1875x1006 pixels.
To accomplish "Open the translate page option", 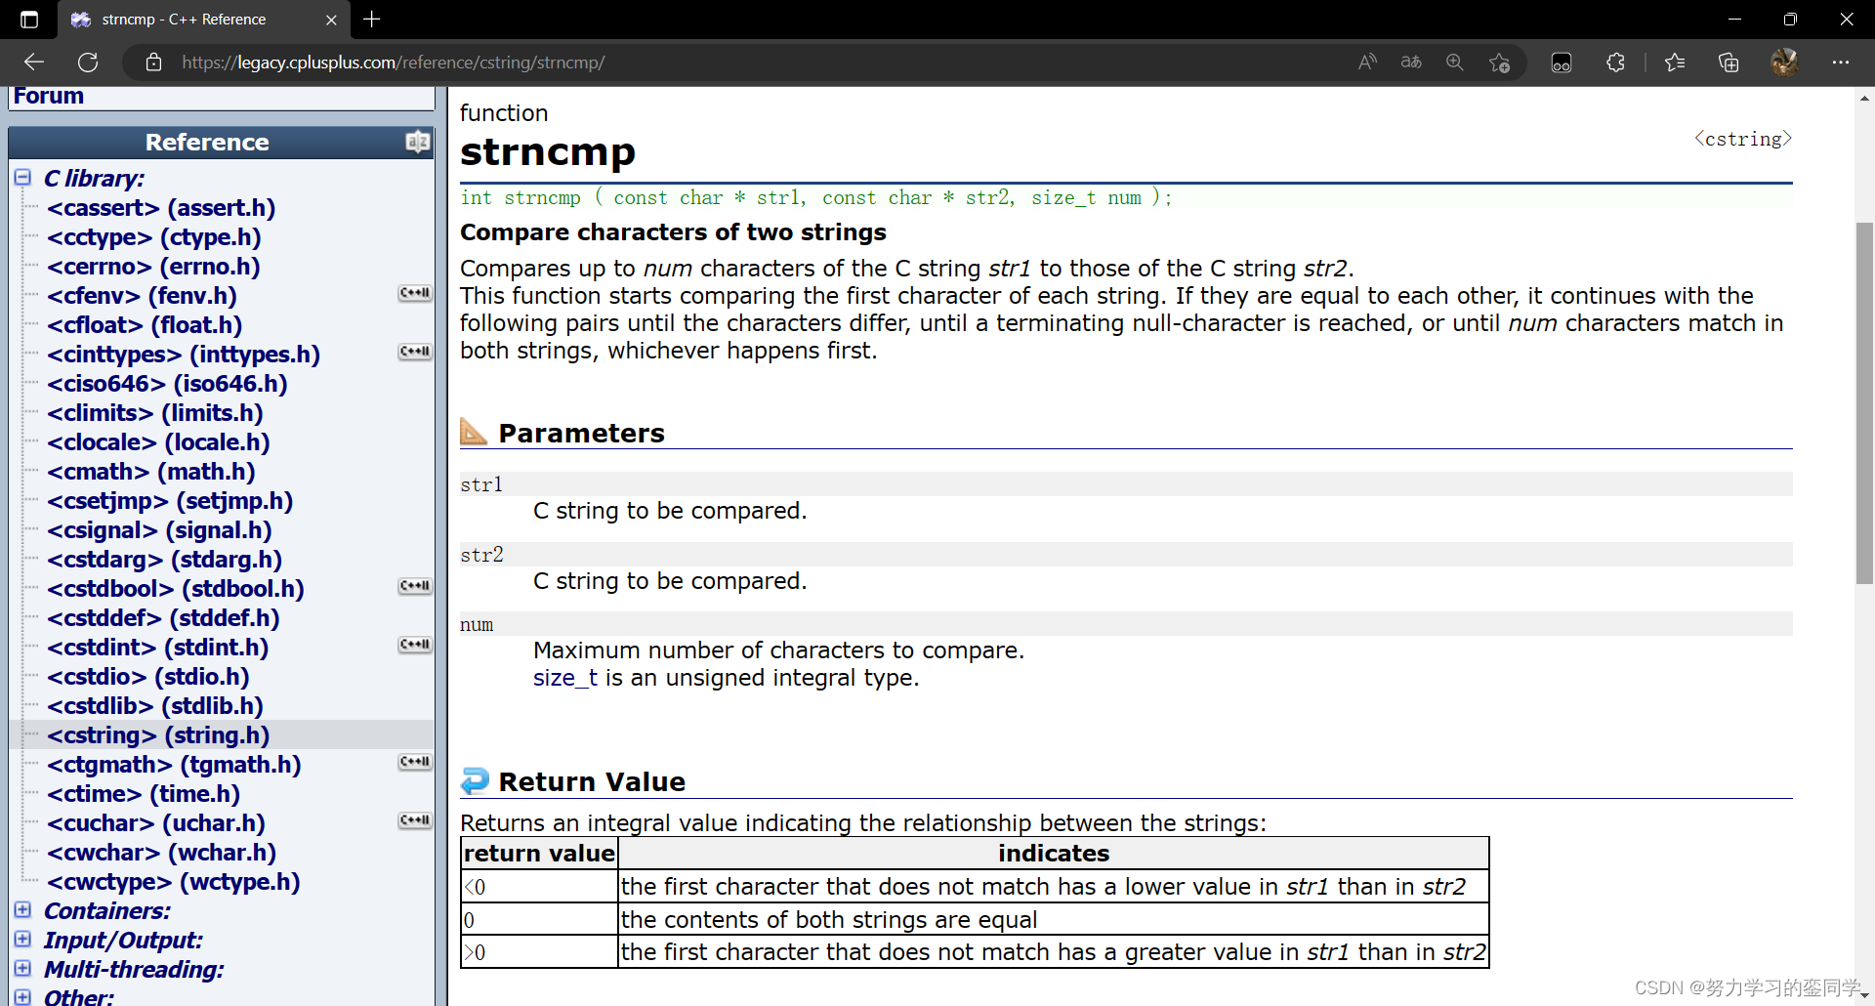I will click(x=1411, y=63).
